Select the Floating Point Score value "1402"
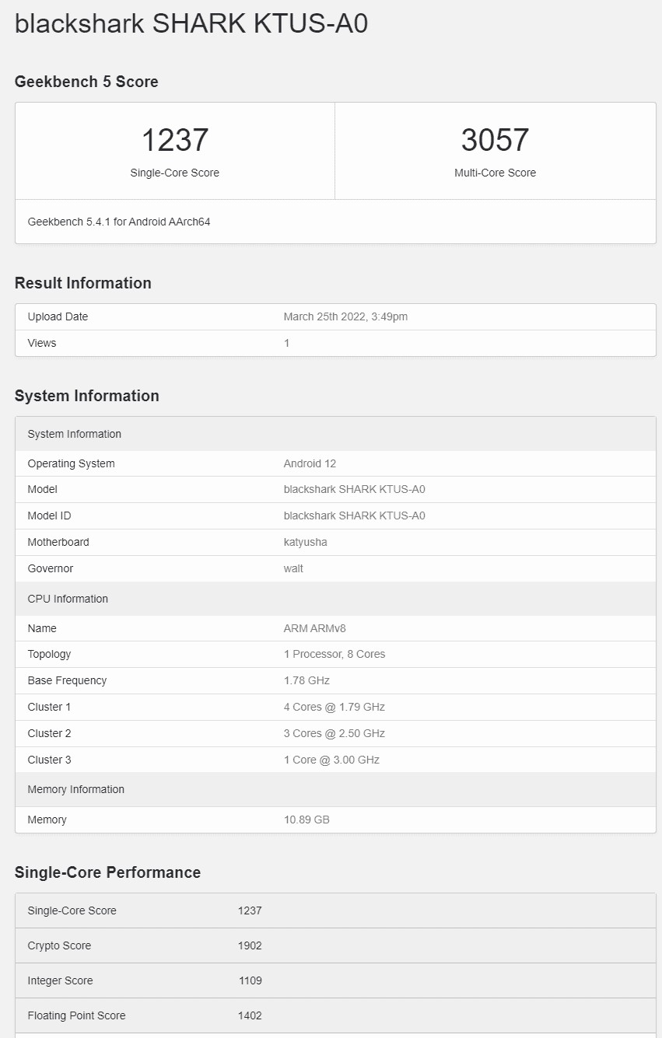This screenshot has width=662, height=1038. point(250,1015)
